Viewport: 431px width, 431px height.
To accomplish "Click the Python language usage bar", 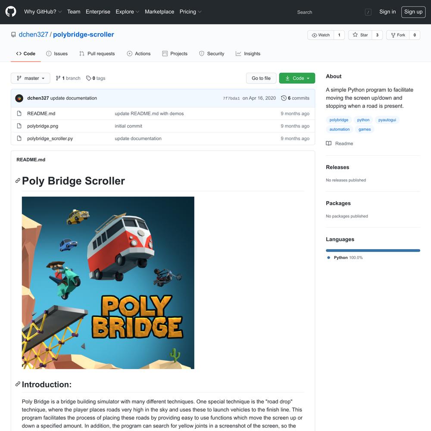I will (373, 250).
